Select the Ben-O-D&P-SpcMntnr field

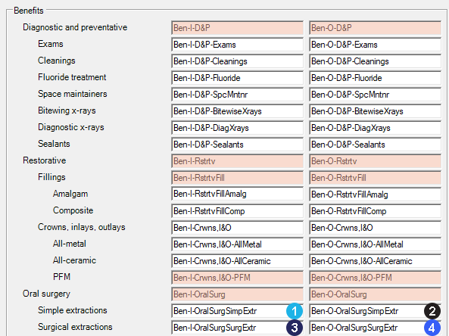375,95
